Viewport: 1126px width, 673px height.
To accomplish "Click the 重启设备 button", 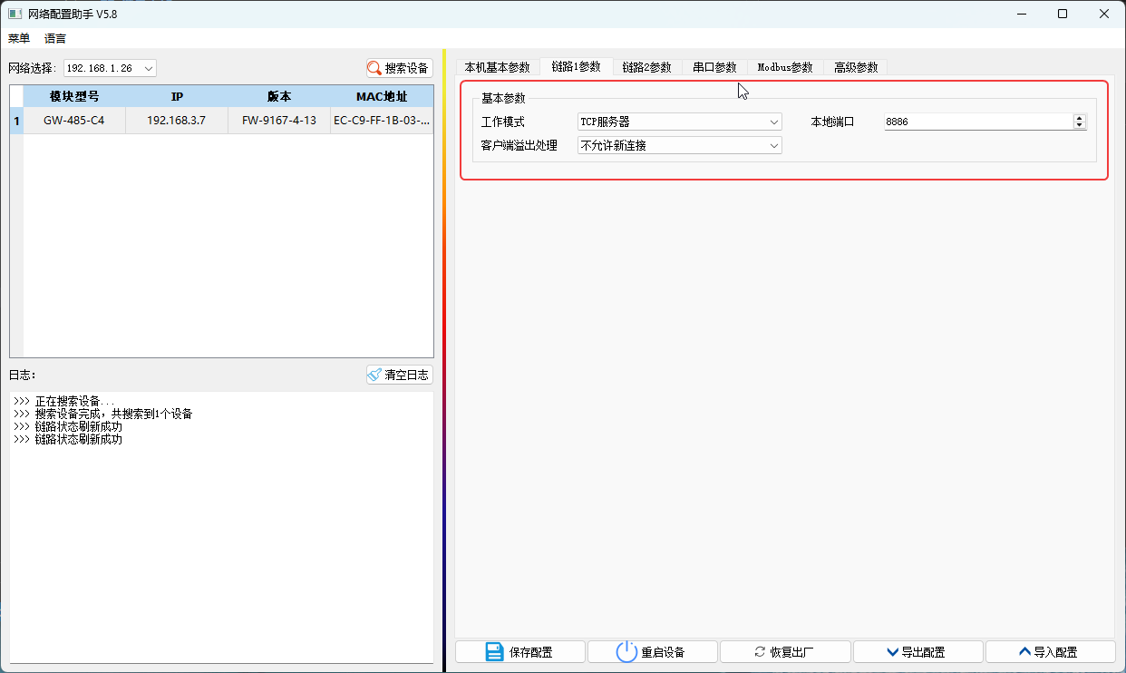I will click(652, 651).
